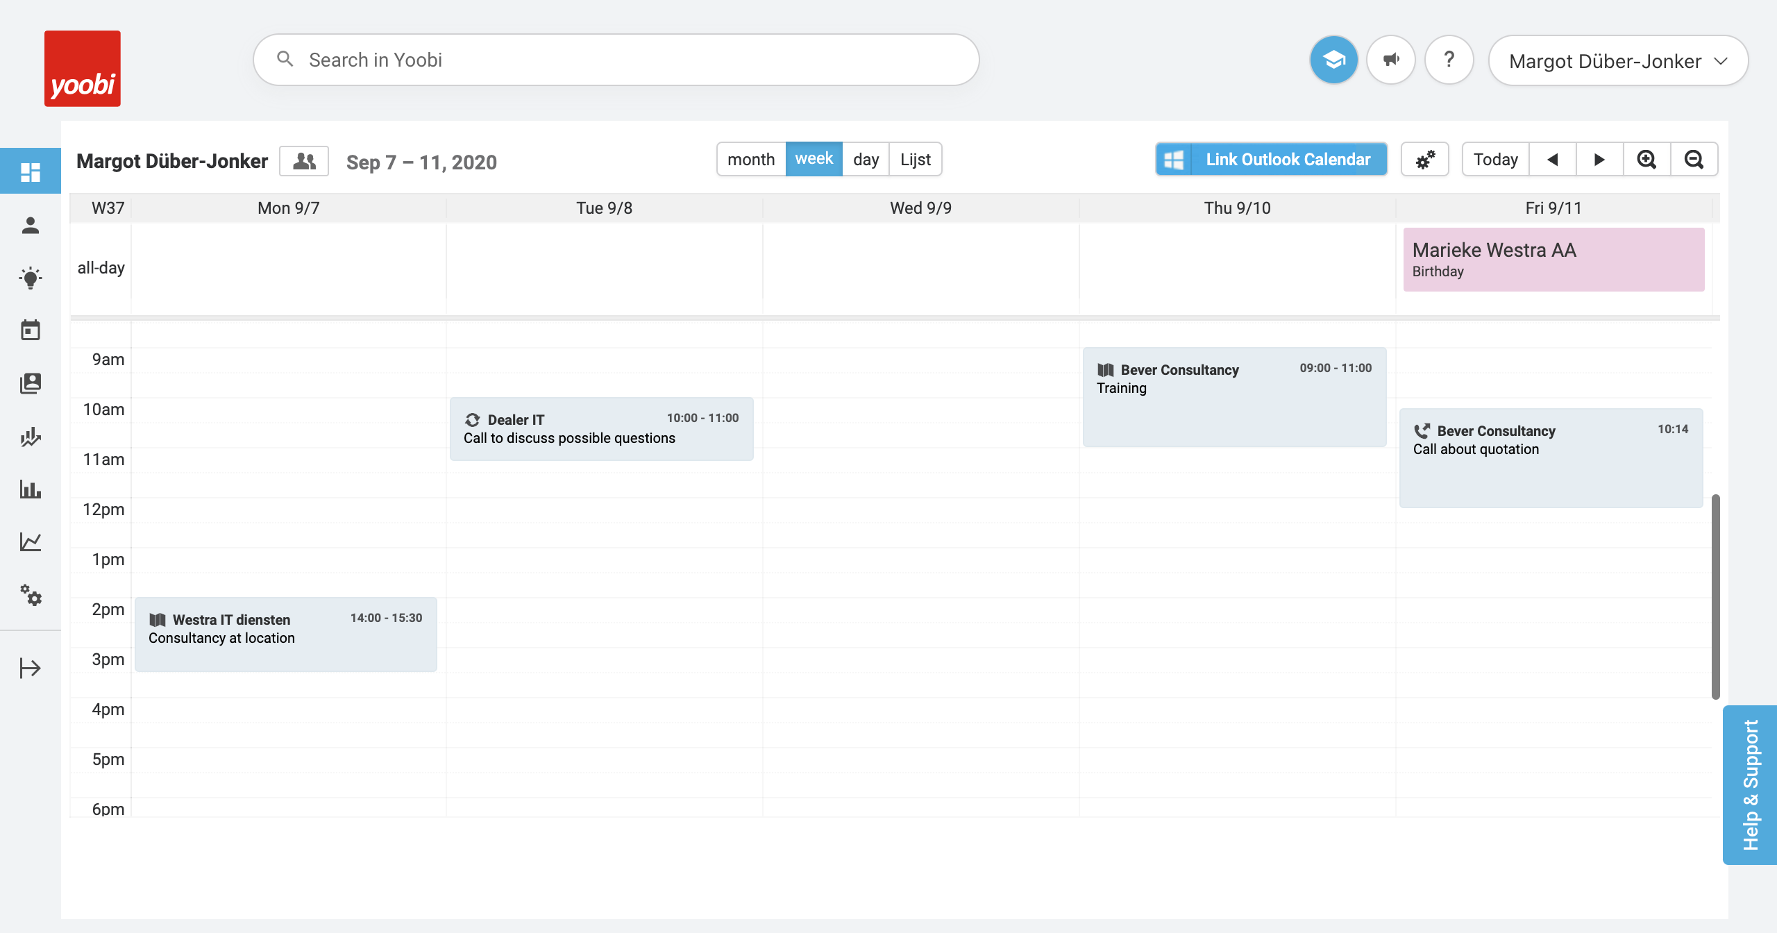Go to previous week arrow

[1553, 160]
